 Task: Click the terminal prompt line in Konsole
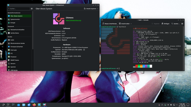point(110,68)
